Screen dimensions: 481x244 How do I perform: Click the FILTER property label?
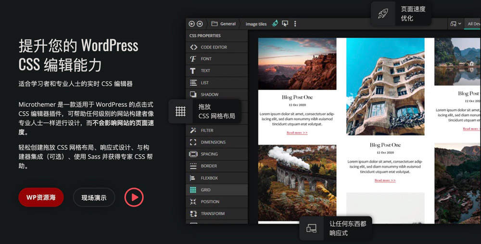click(x=207, y=130)
